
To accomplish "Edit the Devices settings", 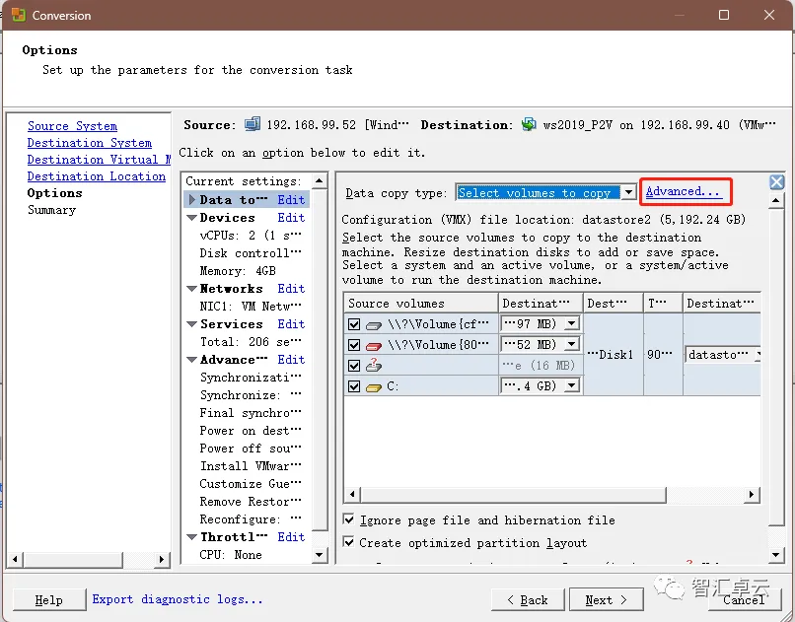I will pos(291,217).
